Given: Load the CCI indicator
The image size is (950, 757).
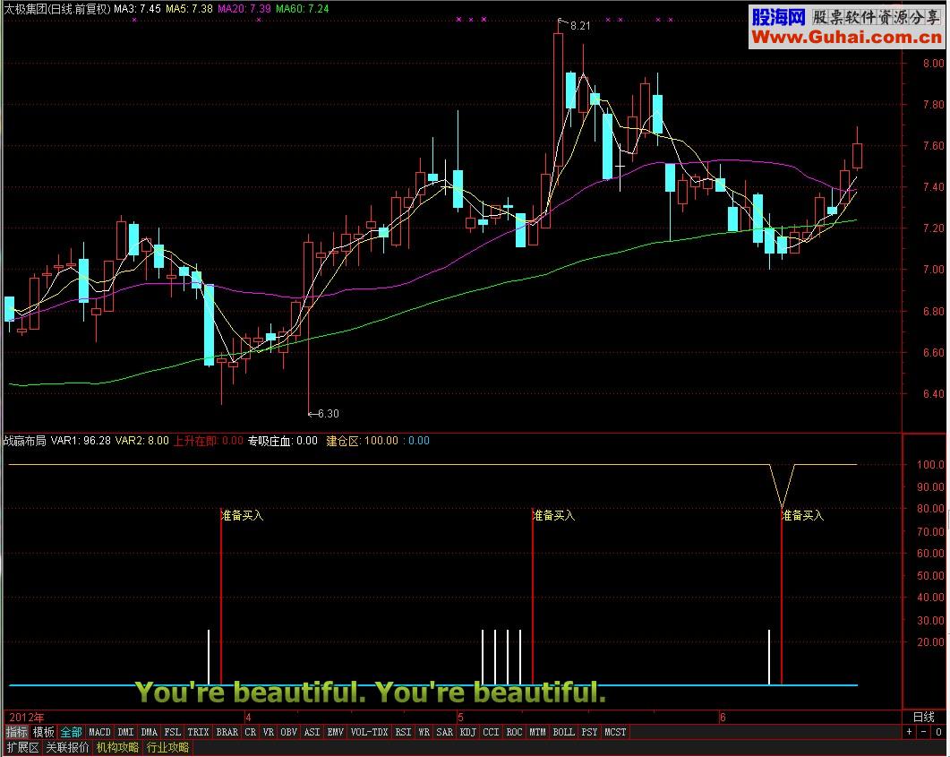Looking at the screenshot, I should (491, 732).
